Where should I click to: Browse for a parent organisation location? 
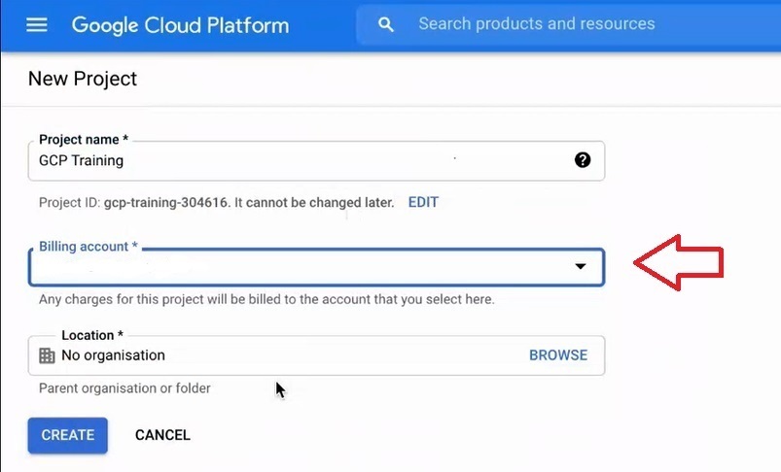pos(558,355)
